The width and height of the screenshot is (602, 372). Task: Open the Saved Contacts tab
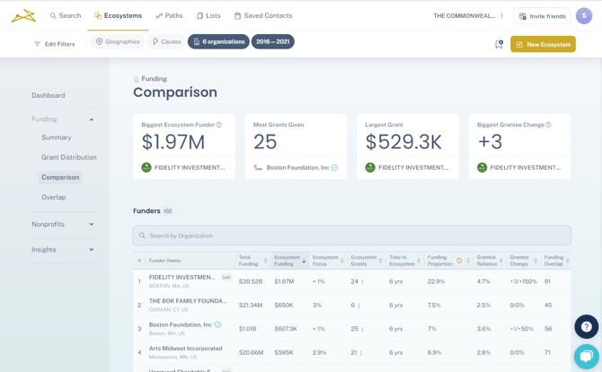pyautogui.click(x=263, y=16)
